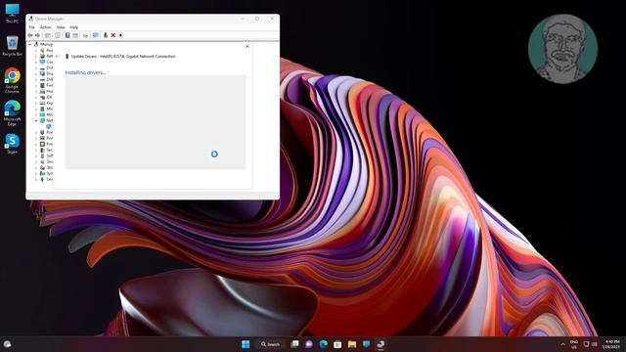Expand the Universal Serial Bus controllers arrow
Screen dimensions: 626x352
[x=36, y=179]
